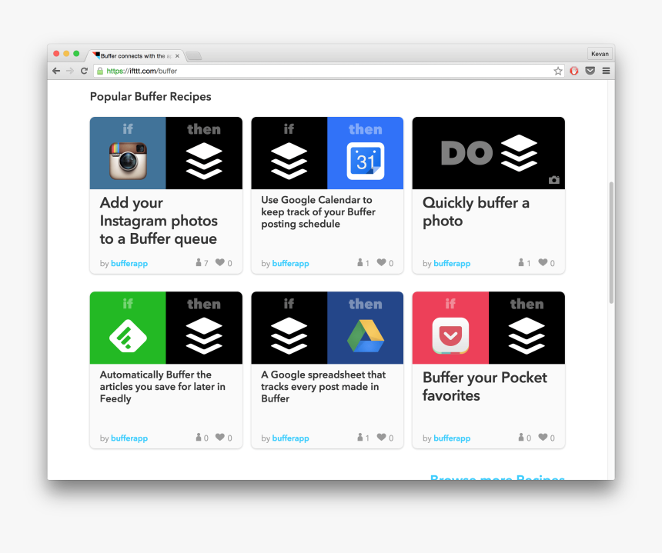Click small camera icon on DO recipe

click(554, 180)
